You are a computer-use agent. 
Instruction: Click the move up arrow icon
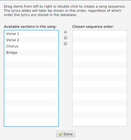tap(65, 38)
